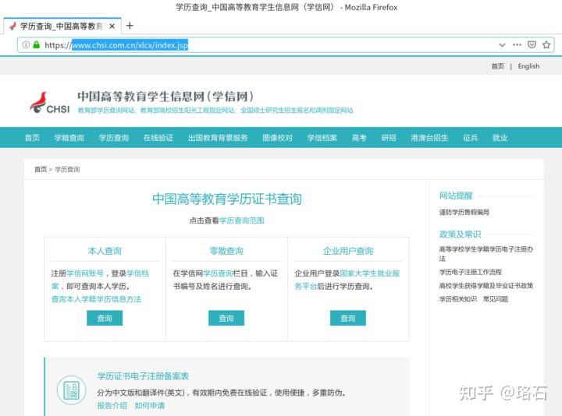The height and width of the screenshot is (416, 562).
Task: Open the 港澳台招生 navigation item
Action: (x=429, y=138)
